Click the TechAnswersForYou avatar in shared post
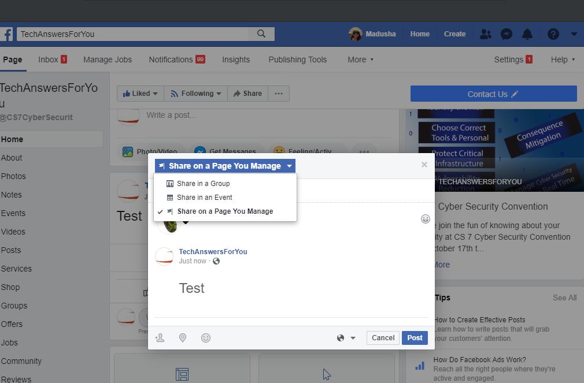 click(164, 256)
